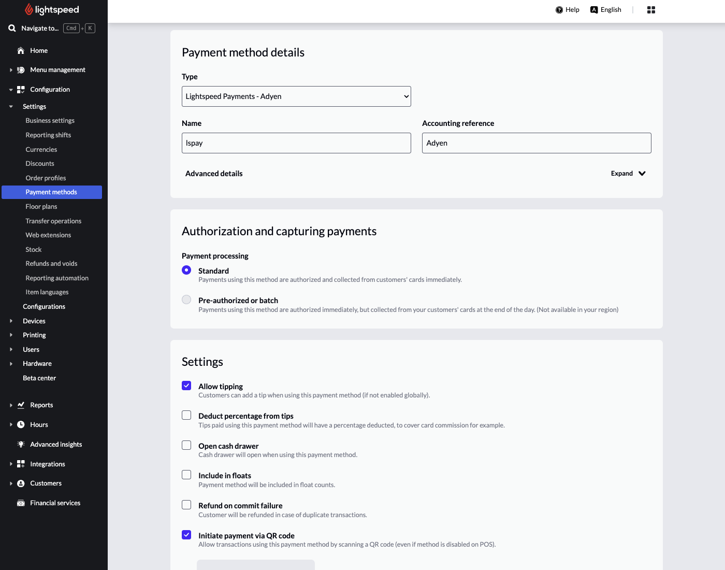Expand the Printing arrow

[x=11, y=335]
